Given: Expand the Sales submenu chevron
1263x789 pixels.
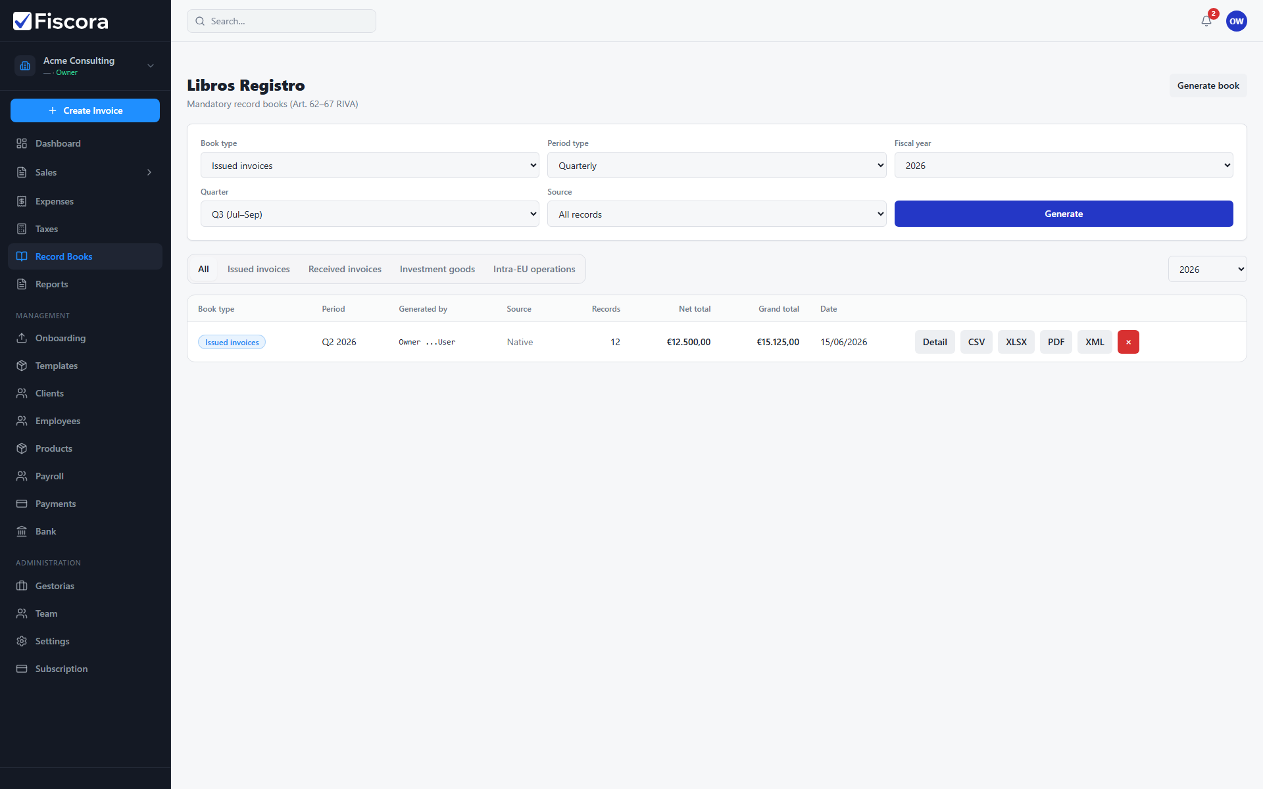Looking at the screenshot, I should point(149,172).
